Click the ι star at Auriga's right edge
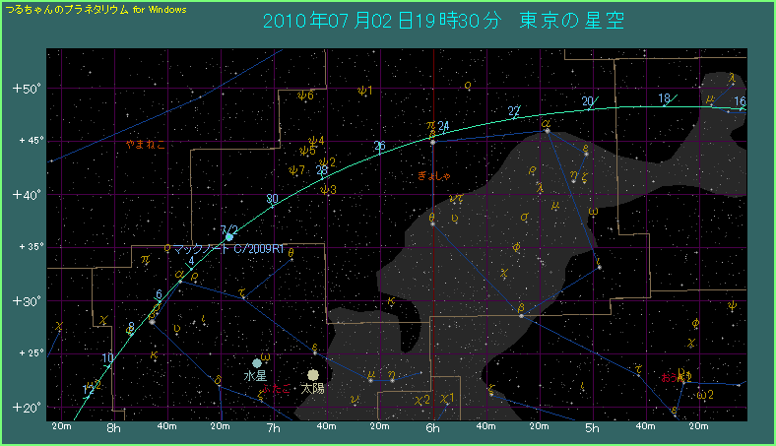Screen dimensions: 776x446 pyautogui.click(x=599, y=267)
